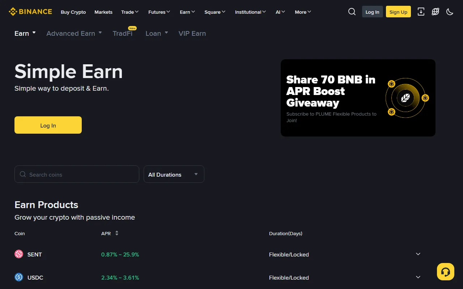The image size is (463, 289).
Task: Click the USDC coin icon
Action: click(19, 277)
